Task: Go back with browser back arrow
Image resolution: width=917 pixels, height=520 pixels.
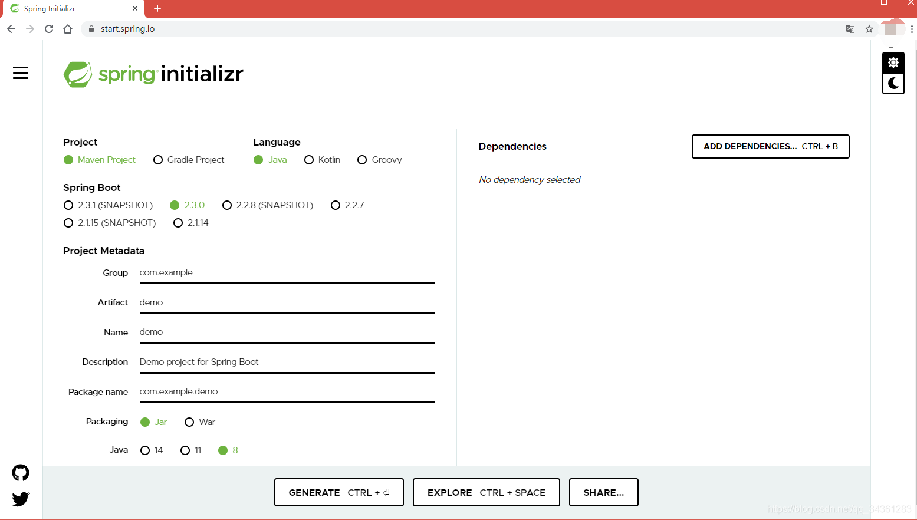Action: tap(11, 29)
